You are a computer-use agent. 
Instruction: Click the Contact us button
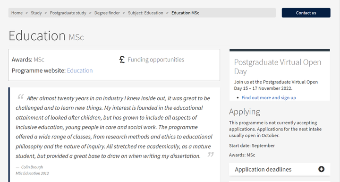coord(306,13)
